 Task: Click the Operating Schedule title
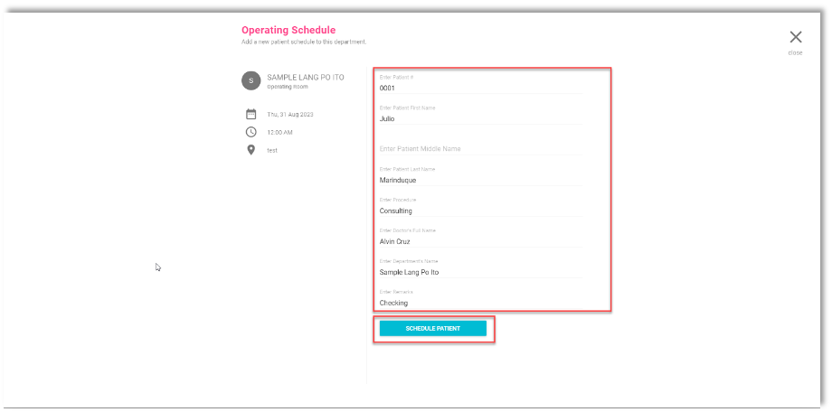point(288,30)
